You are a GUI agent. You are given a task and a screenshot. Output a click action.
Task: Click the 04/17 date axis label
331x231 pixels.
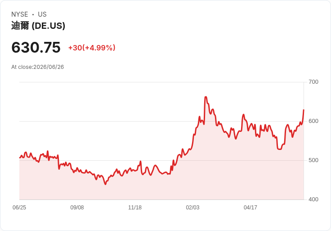pyautogui.click(x=250, y=208)
